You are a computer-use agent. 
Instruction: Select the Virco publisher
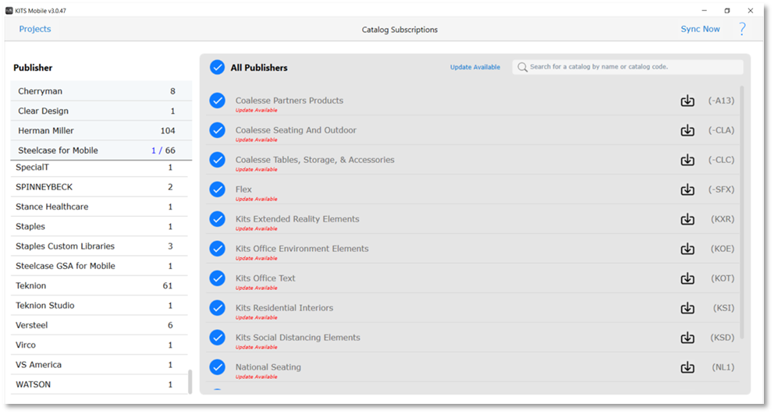pyautogui.click(x=99, y=345)
